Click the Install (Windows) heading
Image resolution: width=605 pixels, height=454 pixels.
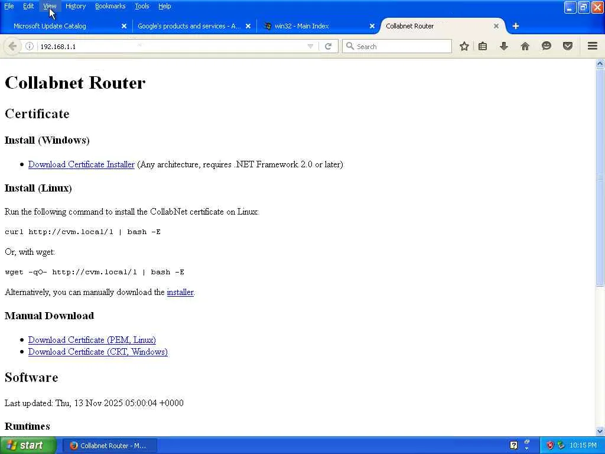click(x=47, y=140)
